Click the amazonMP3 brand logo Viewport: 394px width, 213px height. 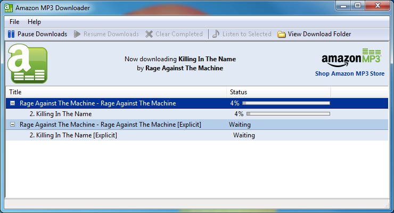tap(351, 58)
